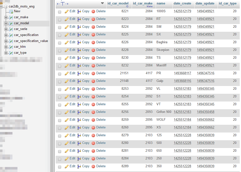Check the box for row 21148 Galp
Viewport: 241px width, 172px height.
(60, 82)
